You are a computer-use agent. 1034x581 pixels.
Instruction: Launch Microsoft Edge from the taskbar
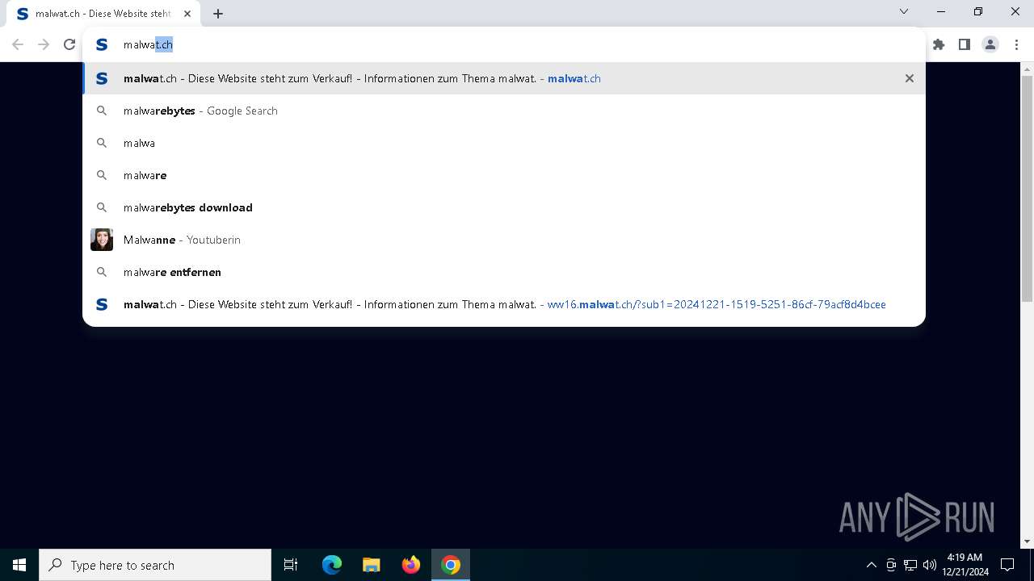[332, 565]
